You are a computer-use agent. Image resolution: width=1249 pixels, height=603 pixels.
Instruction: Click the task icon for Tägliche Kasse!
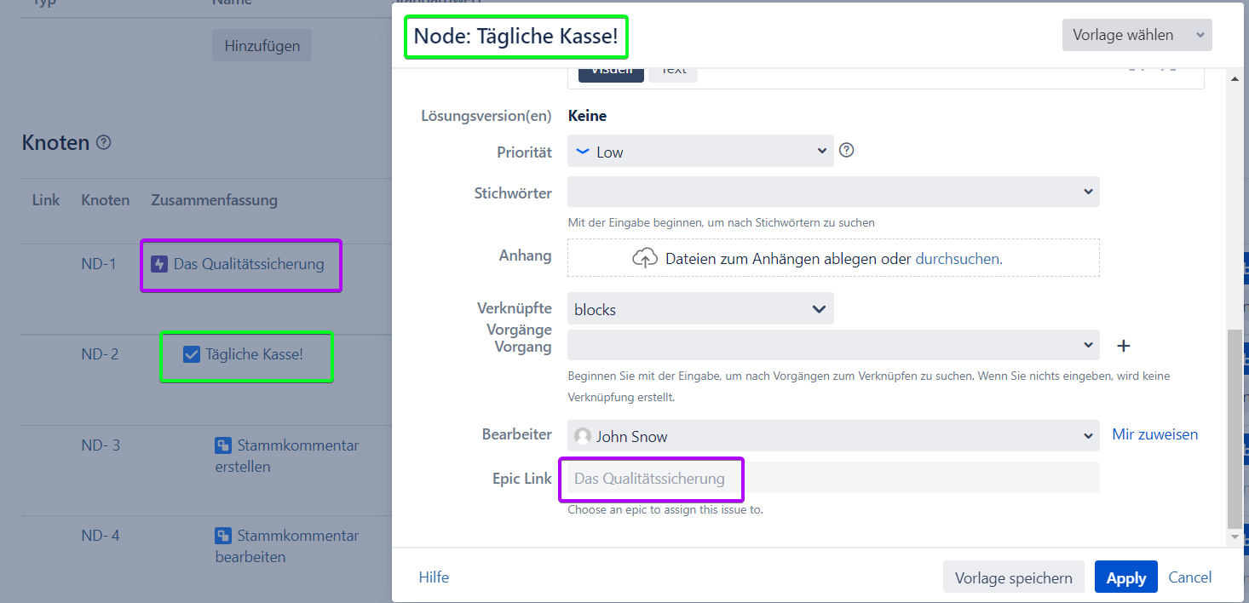tap(192, 354)
